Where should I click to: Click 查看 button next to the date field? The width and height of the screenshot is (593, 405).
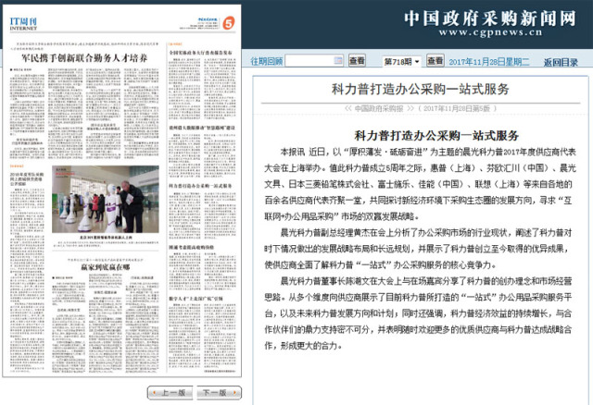[x=357, y=61]
